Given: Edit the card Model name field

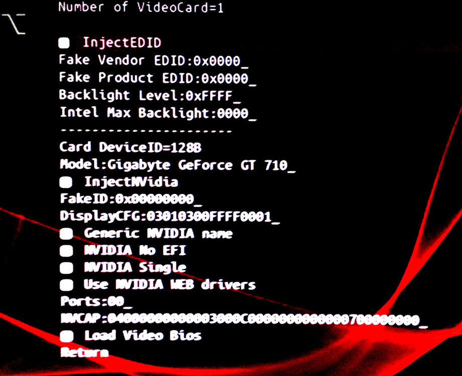Looking at the screenshot, I should [178, 165].
